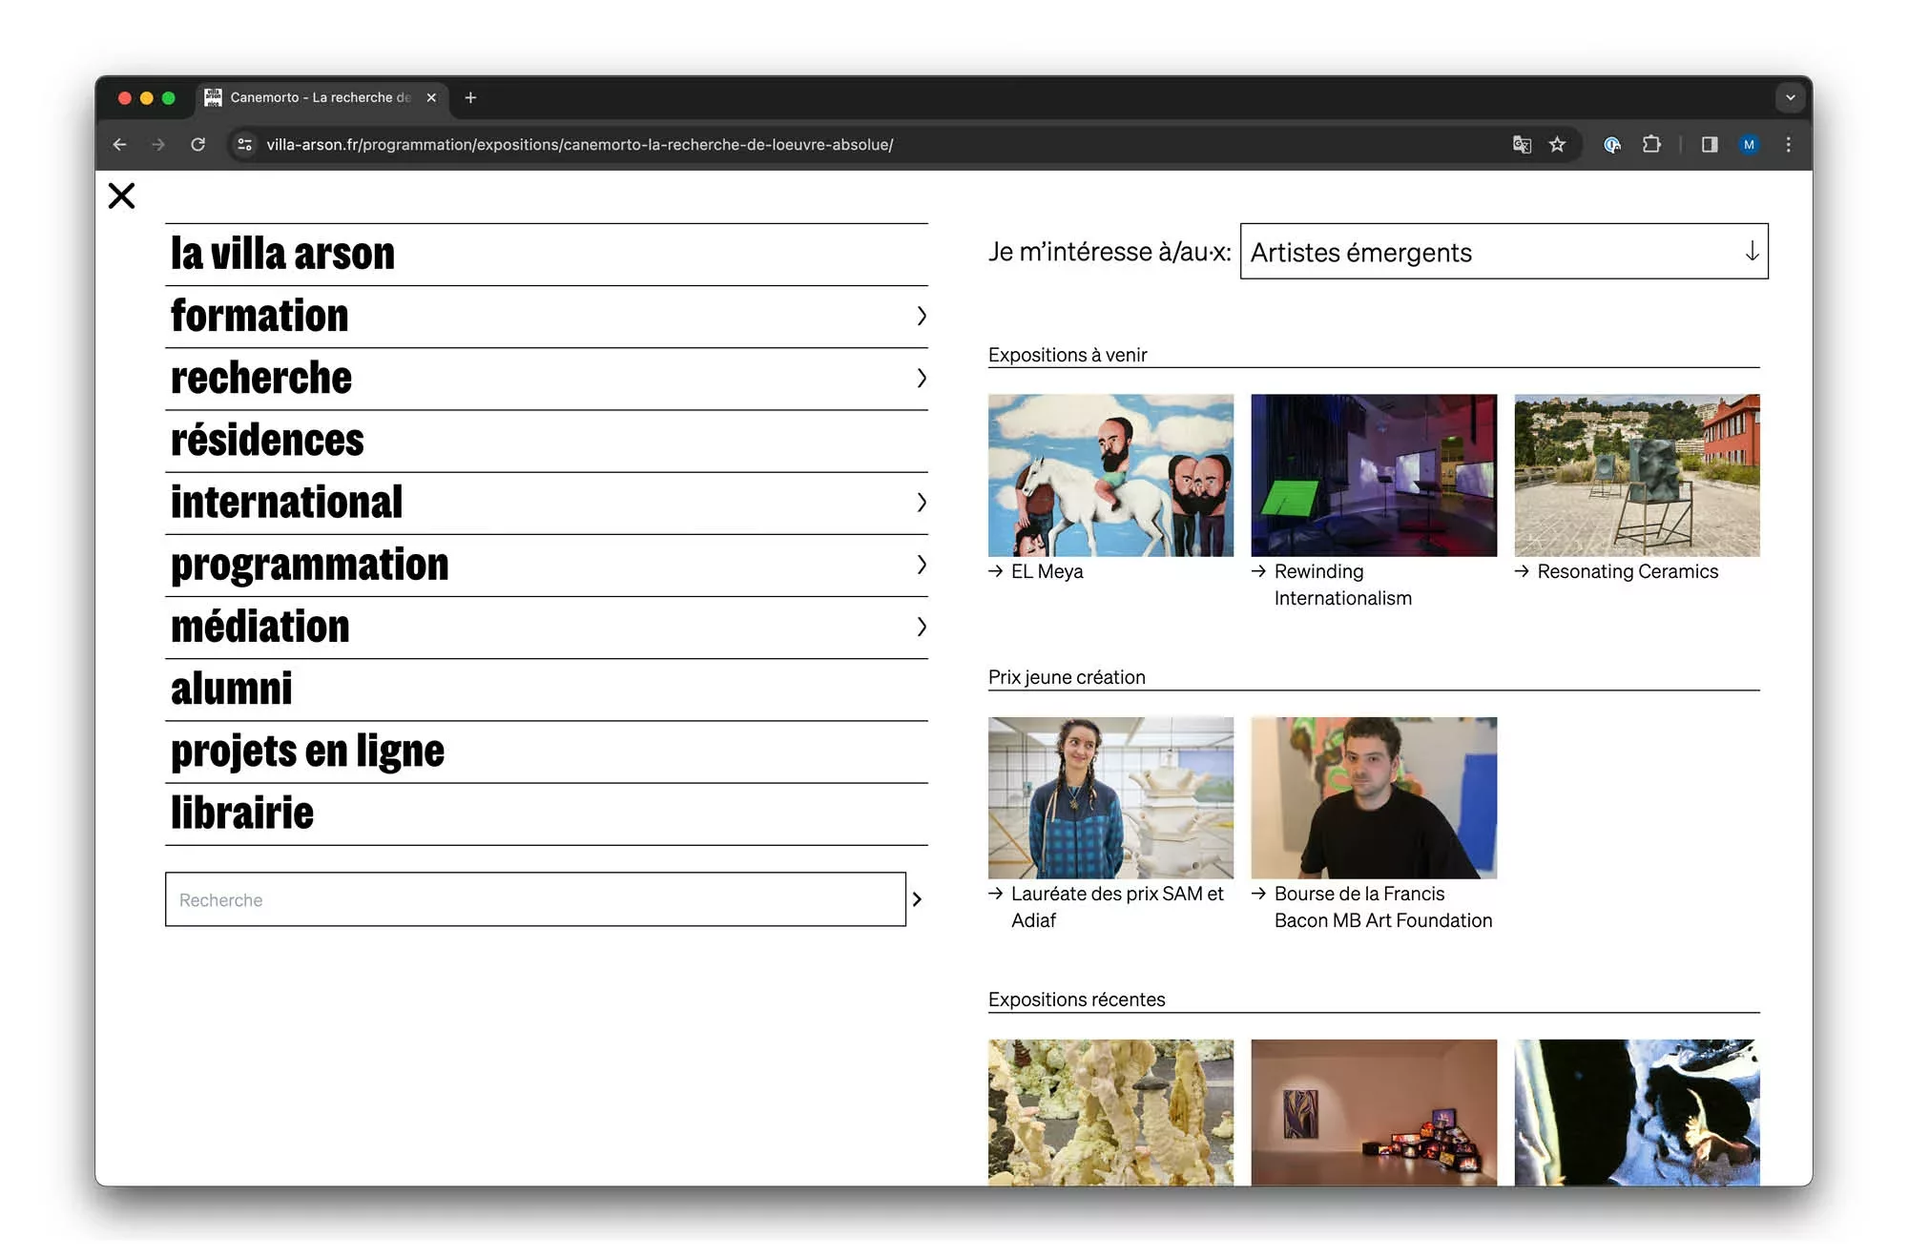This screenshot has height=1257, width=1908.
Task: Expand the médiation submenu arrow
Action: tap(921, 627)
